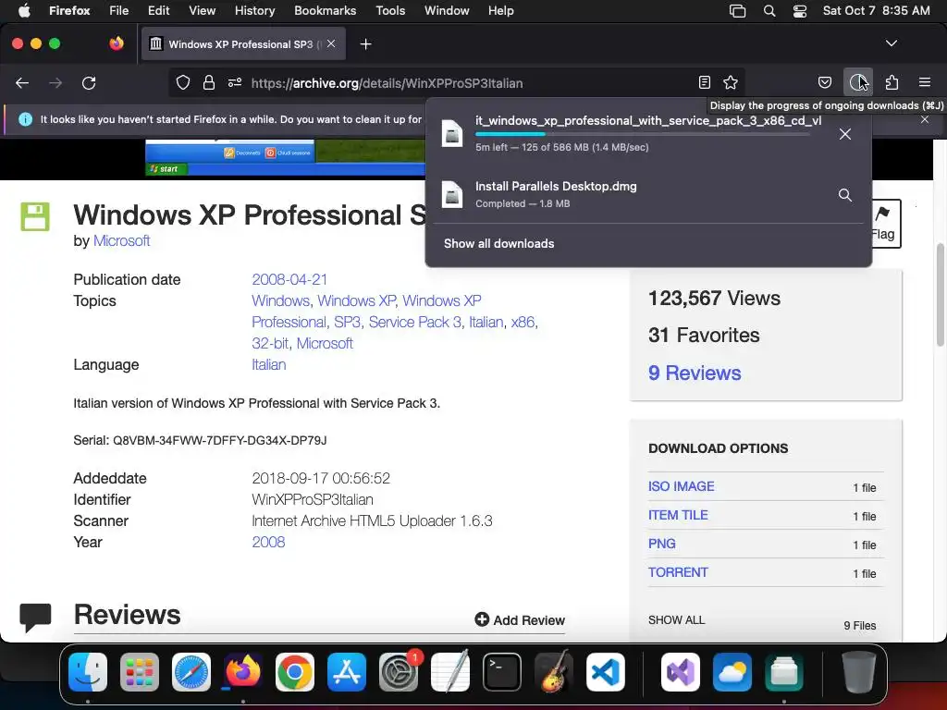The image size is (947, 710).
Task: Open the tracking protection shield icon
Action: pyautogui.click(x=183, y=83)
